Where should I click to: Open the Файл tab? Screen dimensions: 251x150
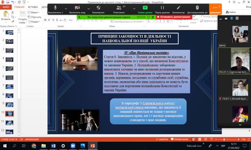[x=6, y=7]
